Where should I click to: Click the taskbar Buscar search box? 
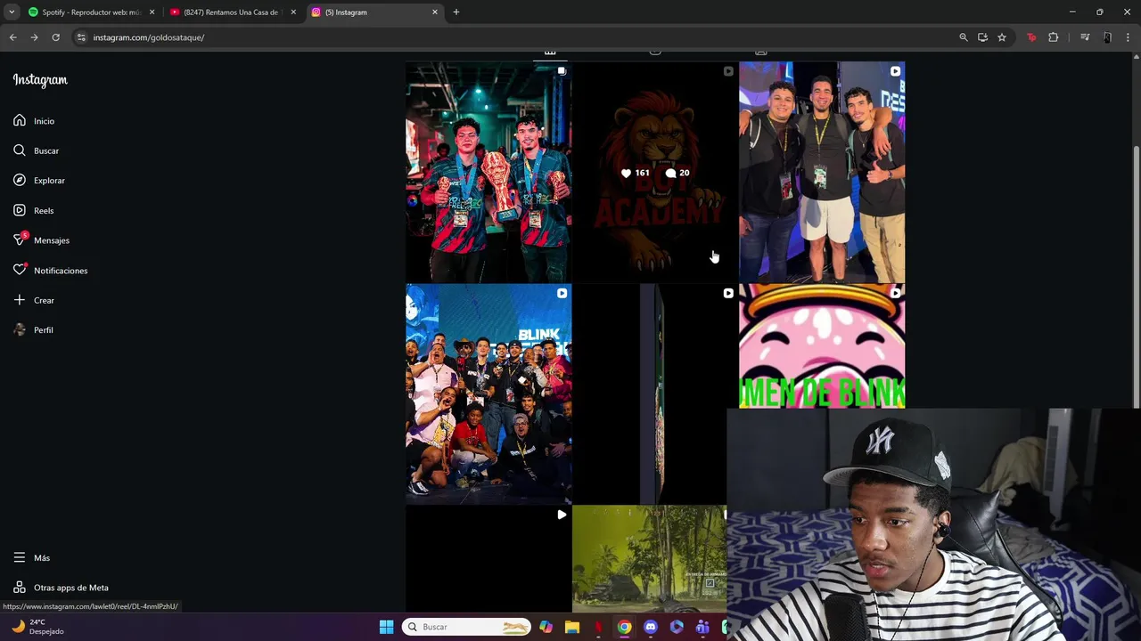pyautogui.click(x=467, y=627)
